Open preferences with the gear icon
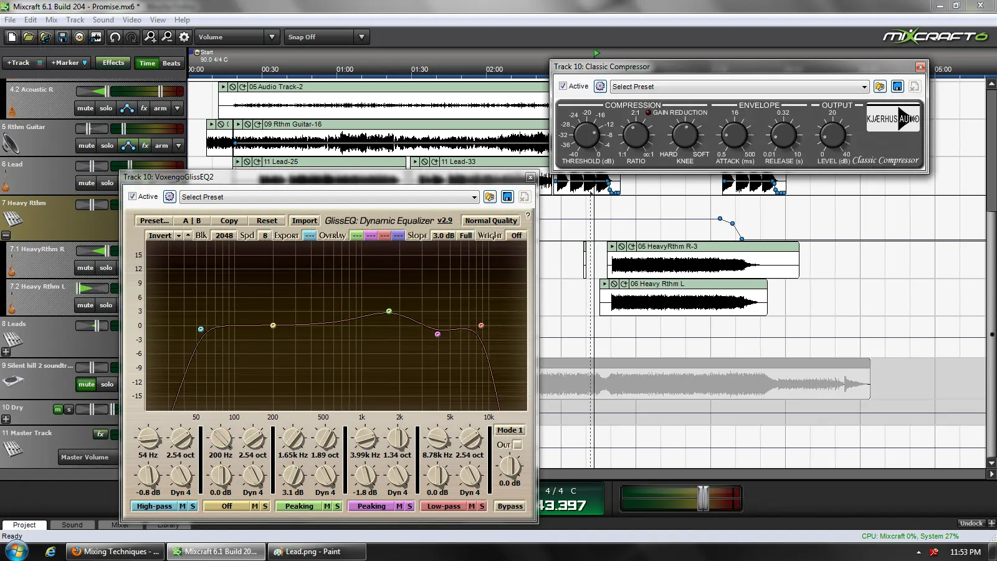The width and height of the screenshot is (997, 561). click(184, 37)
